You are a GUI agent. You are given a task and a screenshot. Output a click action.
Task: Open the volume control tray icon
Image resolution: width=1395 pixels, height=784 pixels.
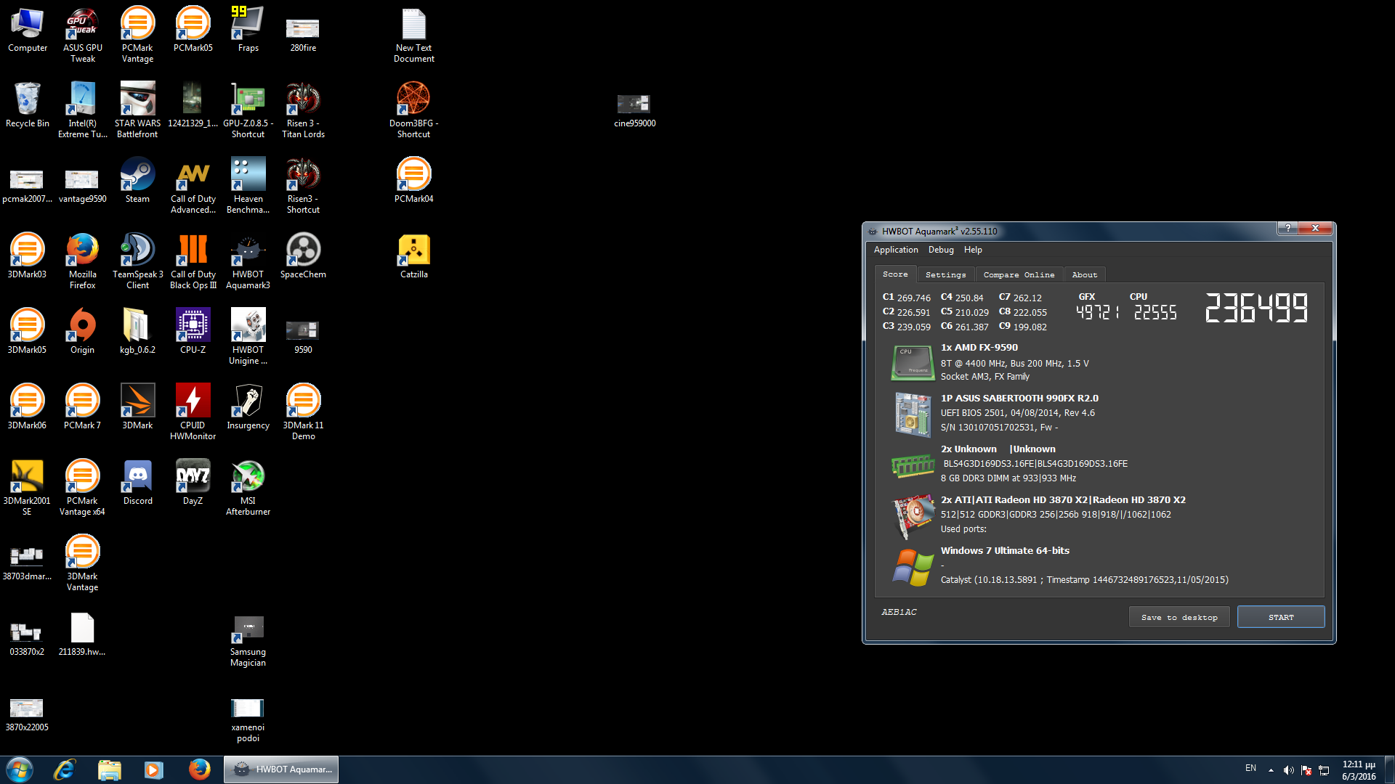coord(1288,770)
